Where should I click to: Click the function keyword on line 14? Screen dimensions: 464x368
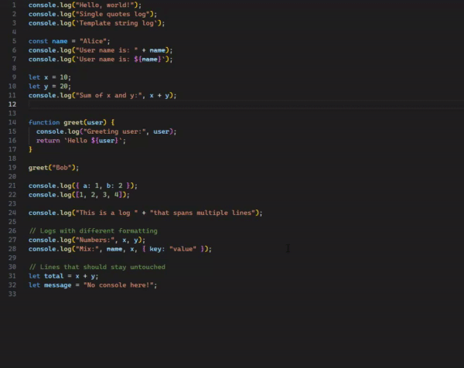44,122
